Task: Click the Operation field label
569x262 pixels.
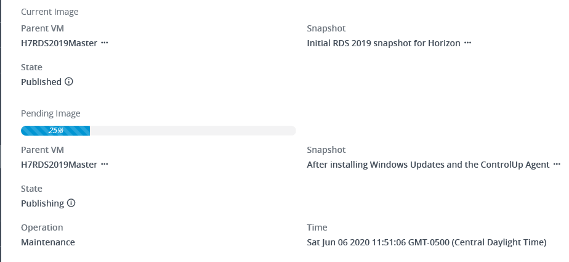Action: 42,227
